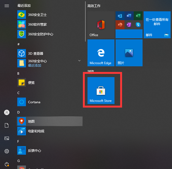Click the B letter group header
Viewport: 172px width, 169px height.
point(18,73)
